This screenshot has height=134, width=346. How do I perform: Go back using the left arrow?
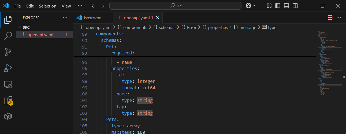click(x=93, y=6)
